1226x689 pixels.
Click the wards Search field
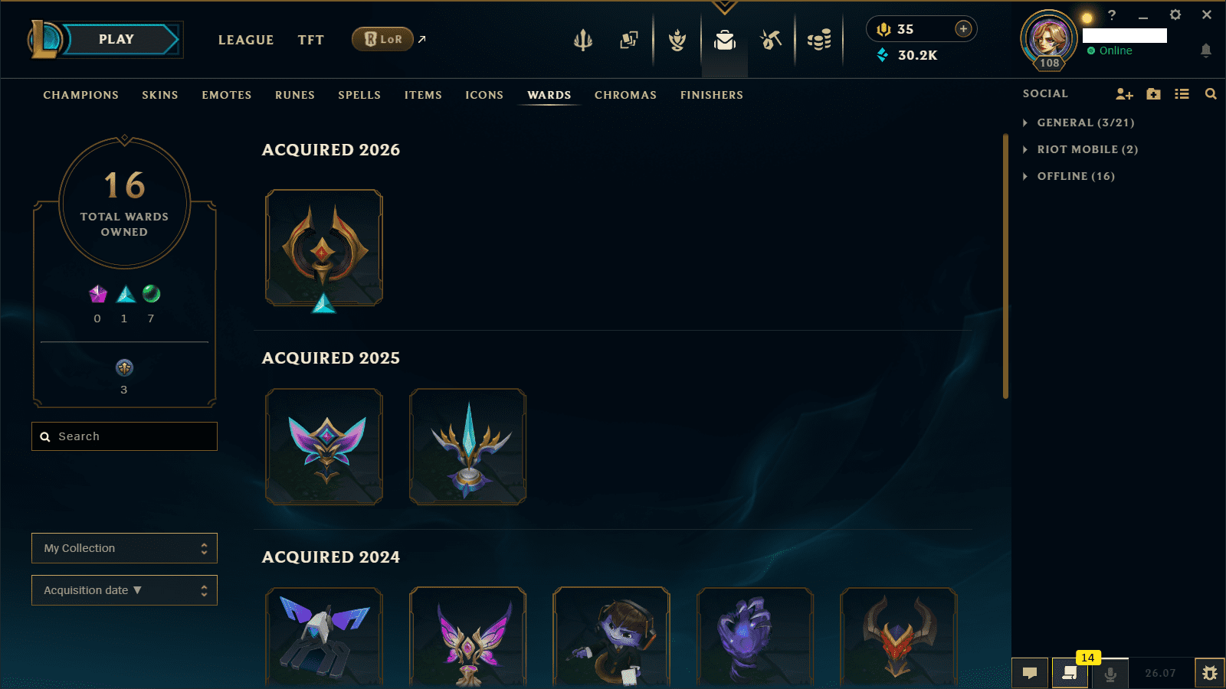tap(124, 436)
